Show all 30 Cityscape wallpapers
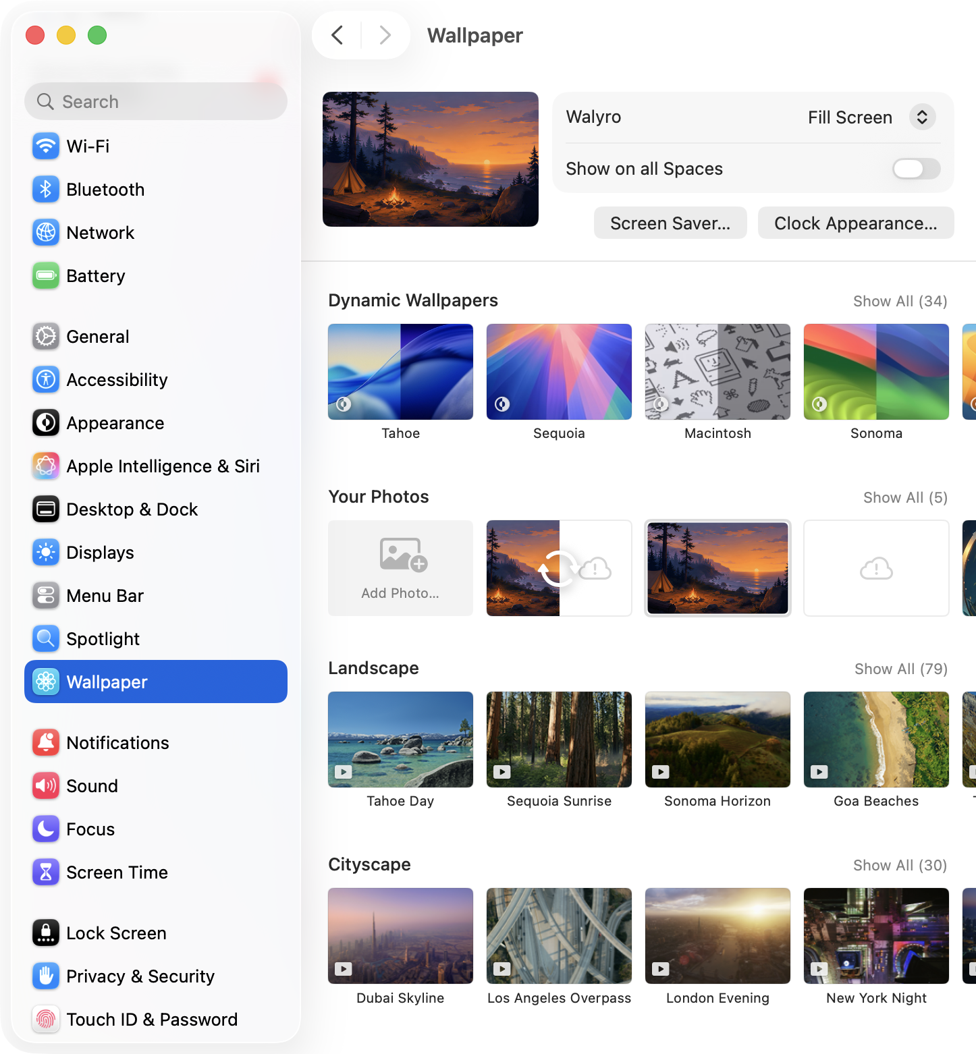The height and width of the screenshot is (1054, 976). tap(900, 865)
